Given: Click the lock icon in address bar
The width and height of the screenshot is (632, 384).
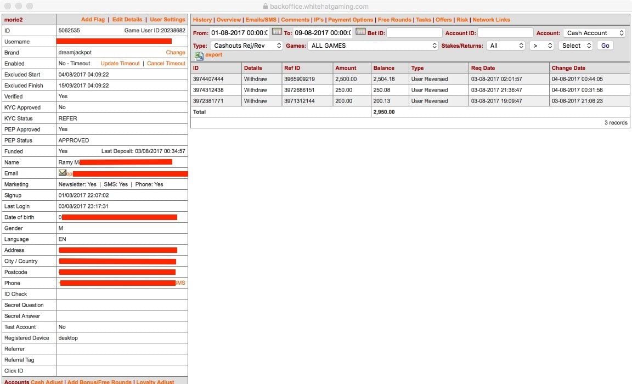Looking at the screenshot, I should (265, 6).
